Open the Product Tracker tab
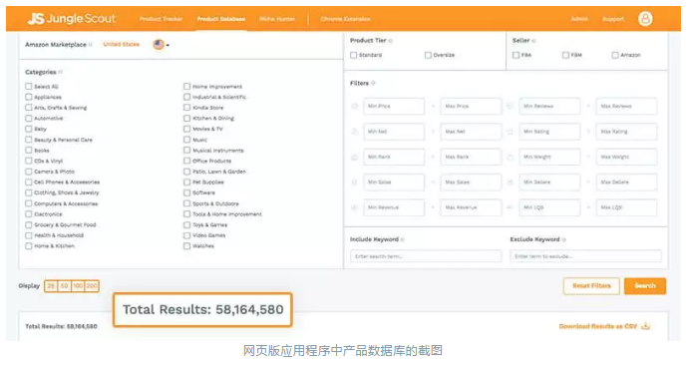 [161, 19]
